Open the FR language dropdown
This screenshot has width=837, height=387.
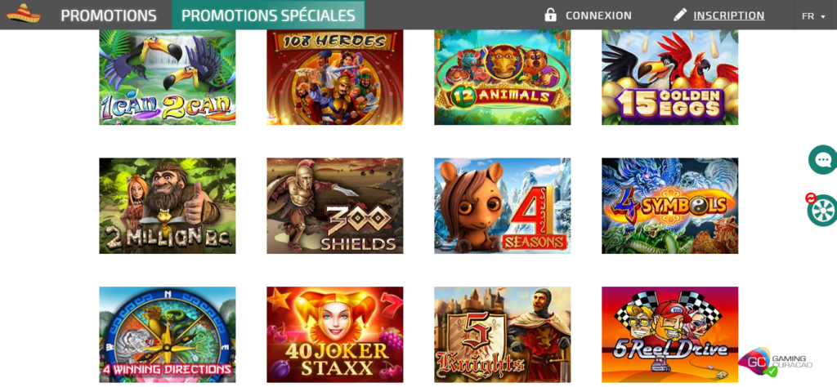coord(813,16)
